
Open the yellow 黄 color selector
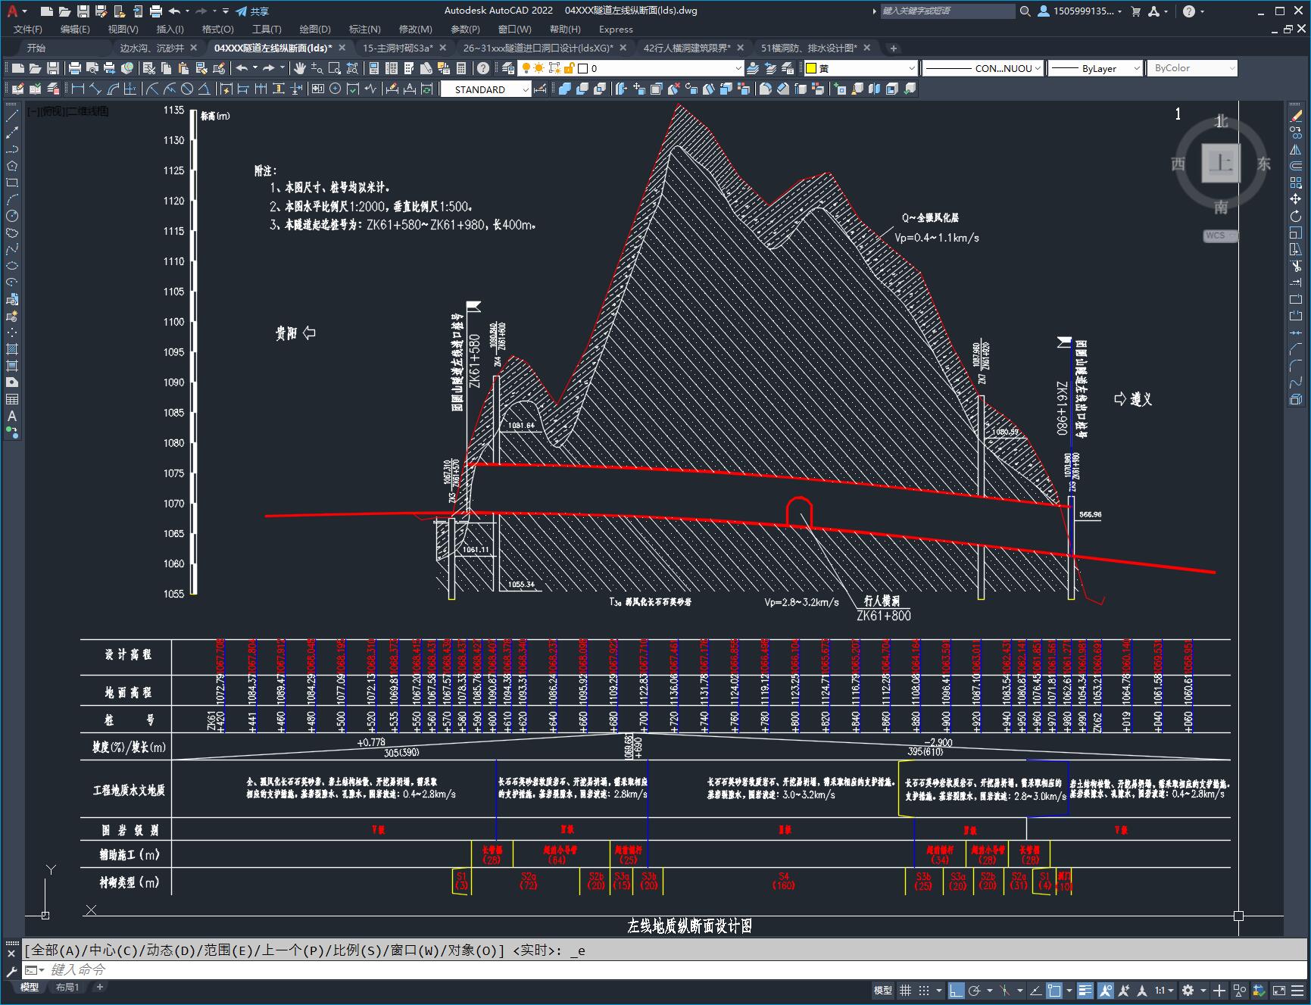[860, 68]
